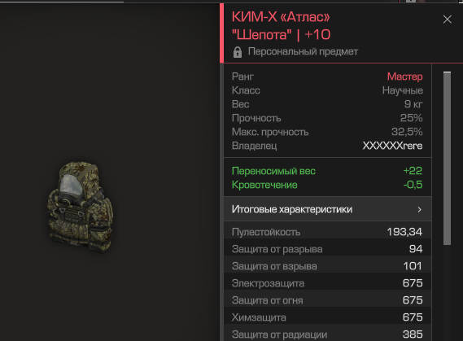The image size is (463, 341).
Task: Click the Кровотечение bonus line
Action: pyautogui.click(x=327, y=185)
